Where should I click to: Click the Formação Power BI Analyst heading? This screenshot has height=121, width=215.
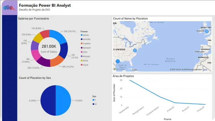(45, 5)
